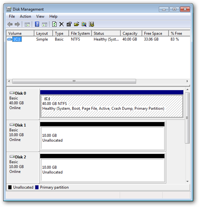The image size is (199, 207).
Task: Sort by the Type column header
Action: (61, 33)
